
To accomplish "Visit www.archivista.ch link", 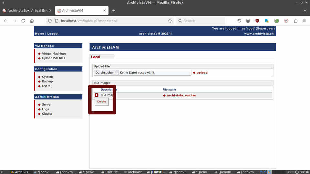I will coord(259,34).
